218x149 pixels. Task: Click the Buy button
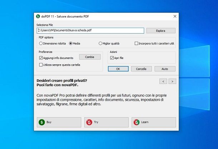pyautogui.click(x=59, y=122)
